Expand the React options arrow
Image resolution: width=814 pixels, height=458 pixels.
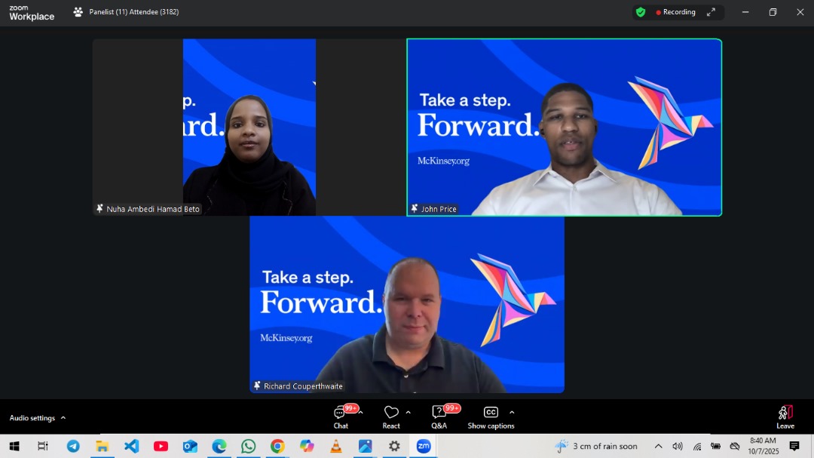(408, 412)
